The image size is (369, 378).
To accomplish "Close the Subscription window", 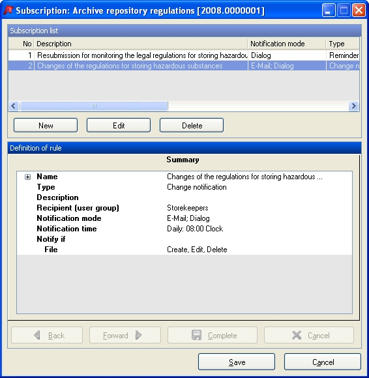I will tap(359, 10).
